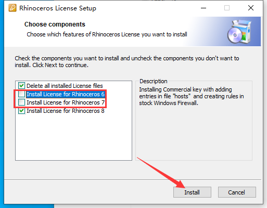Click the Choose components heading
The image size is (267, 208).
pyautogui.click(x=55, y=24)
